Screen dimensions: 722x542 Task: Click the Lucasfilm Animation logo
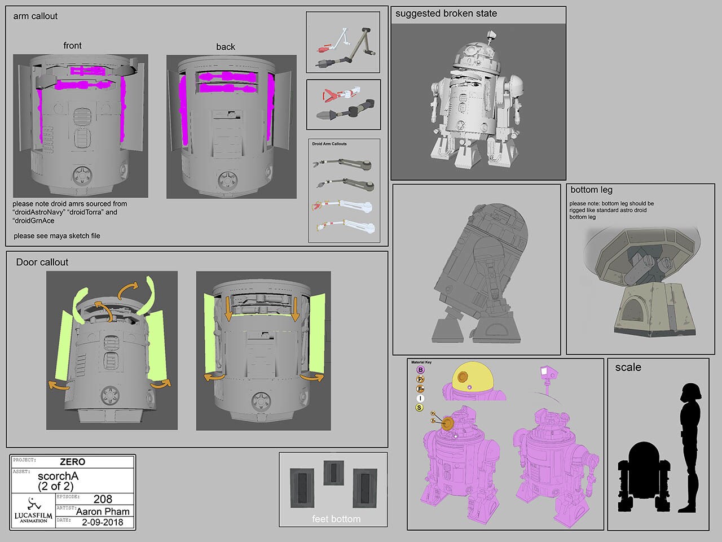[x=33, y=510]
